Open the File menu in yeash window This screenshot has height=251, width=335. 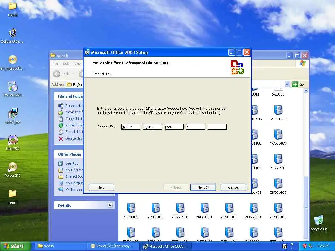[x=55, y=63]
